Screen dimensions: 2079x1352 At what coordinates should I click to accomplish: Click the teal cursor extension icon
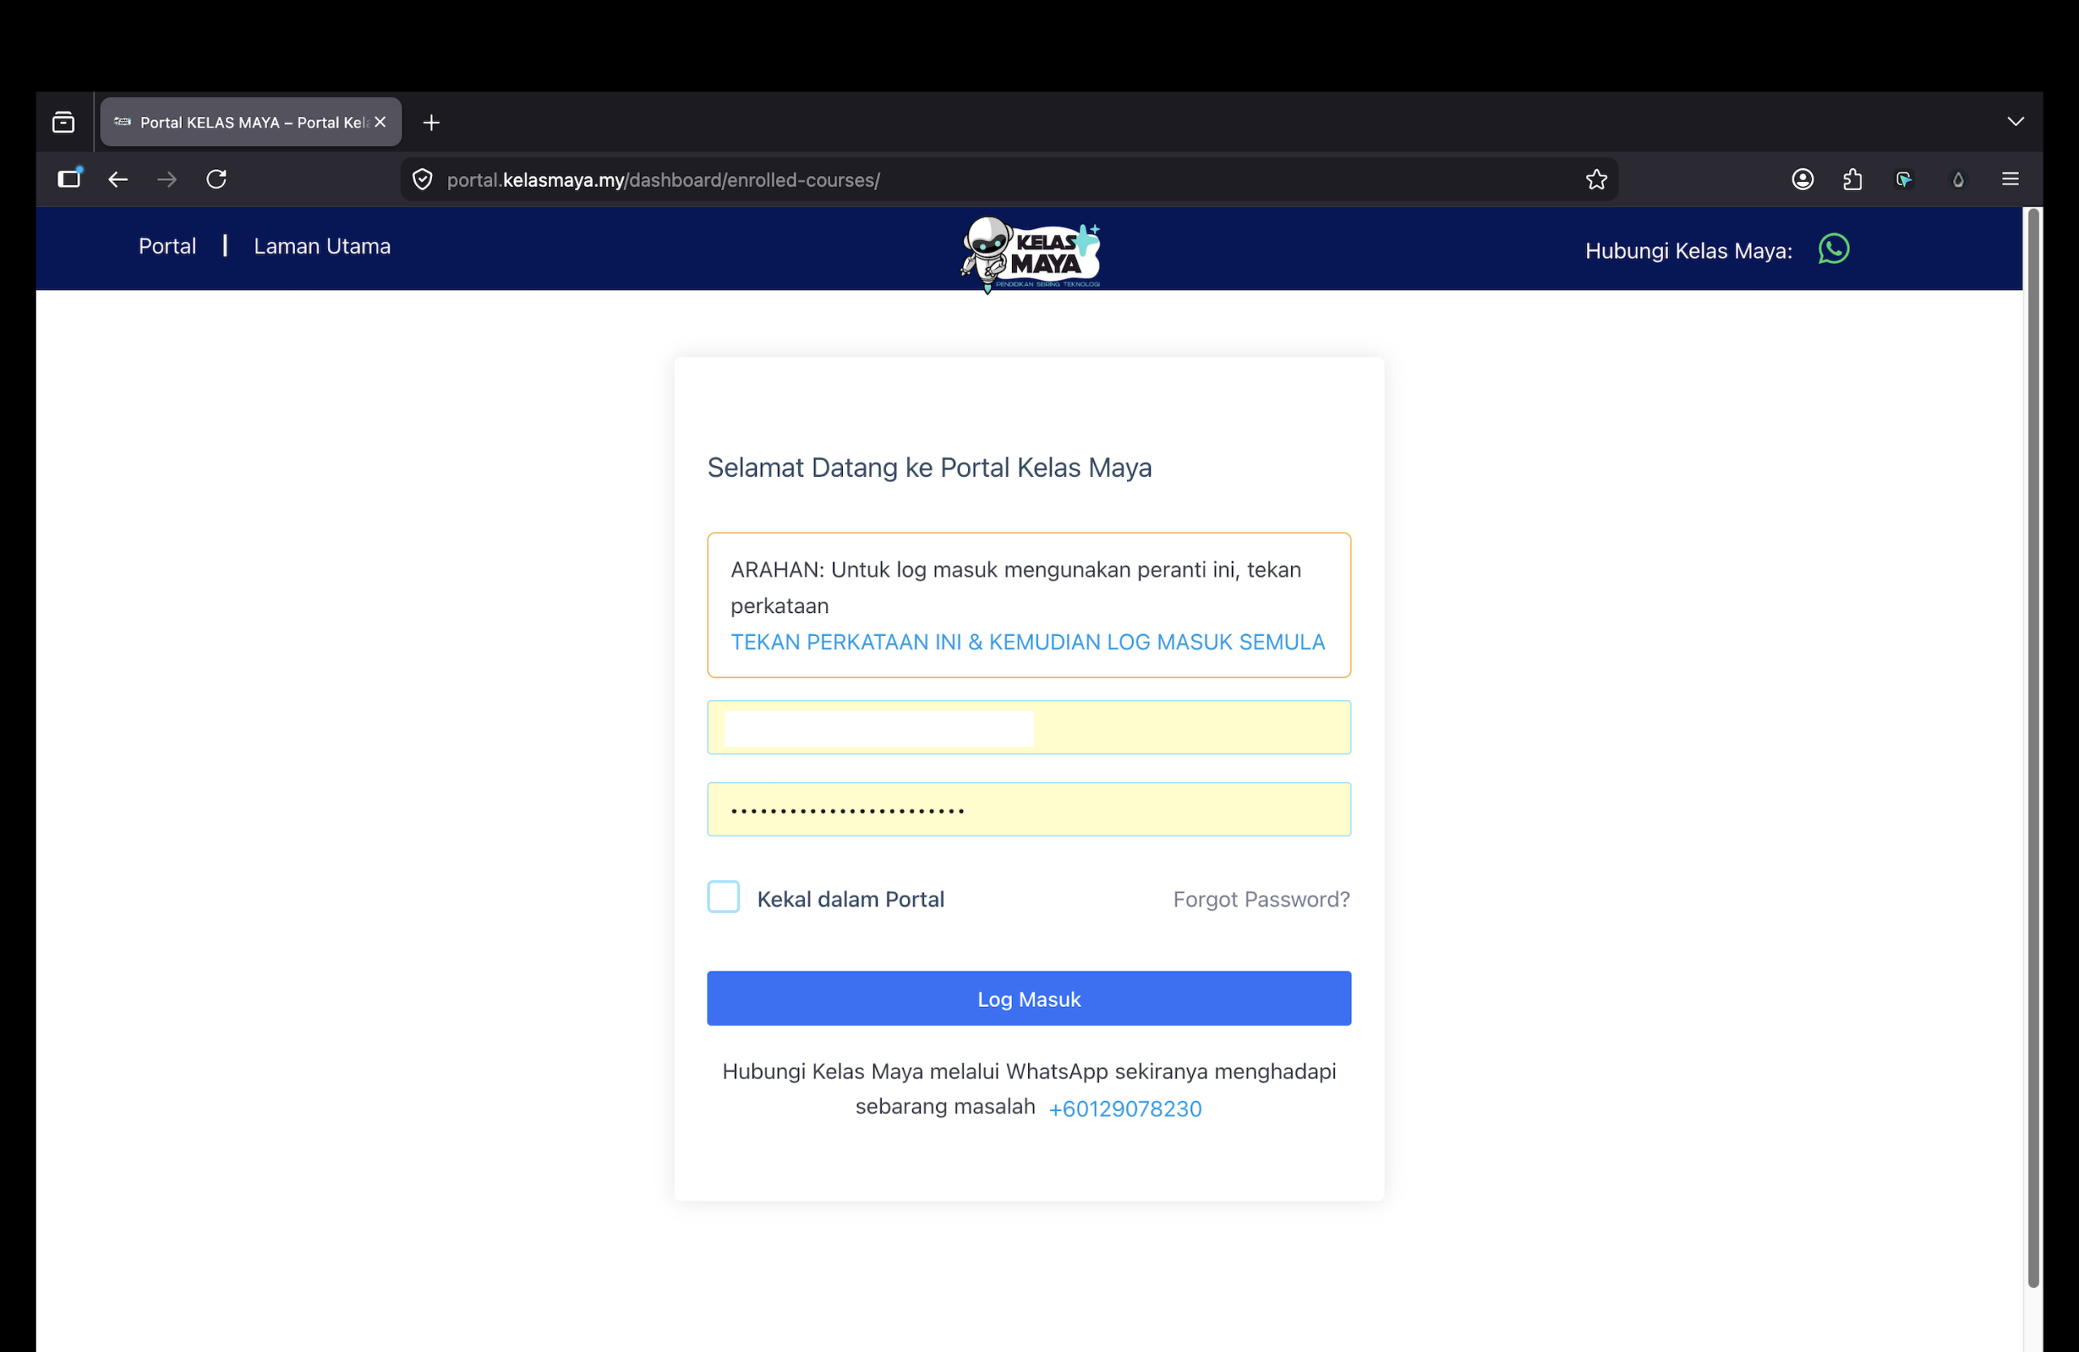point(1904,180)
